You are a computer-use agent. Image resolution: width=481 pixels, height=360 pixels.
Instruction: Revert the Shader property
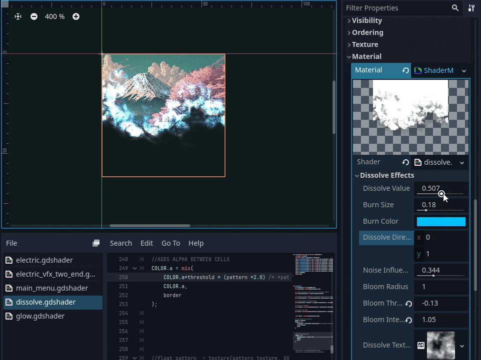pos(405,162)
